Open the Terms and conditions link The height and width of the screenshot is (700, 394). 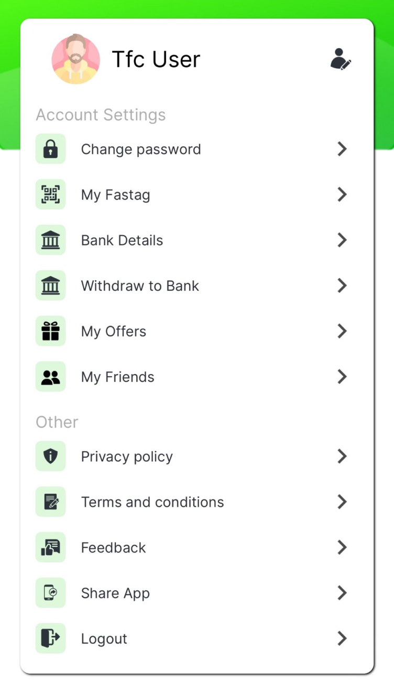152,502
